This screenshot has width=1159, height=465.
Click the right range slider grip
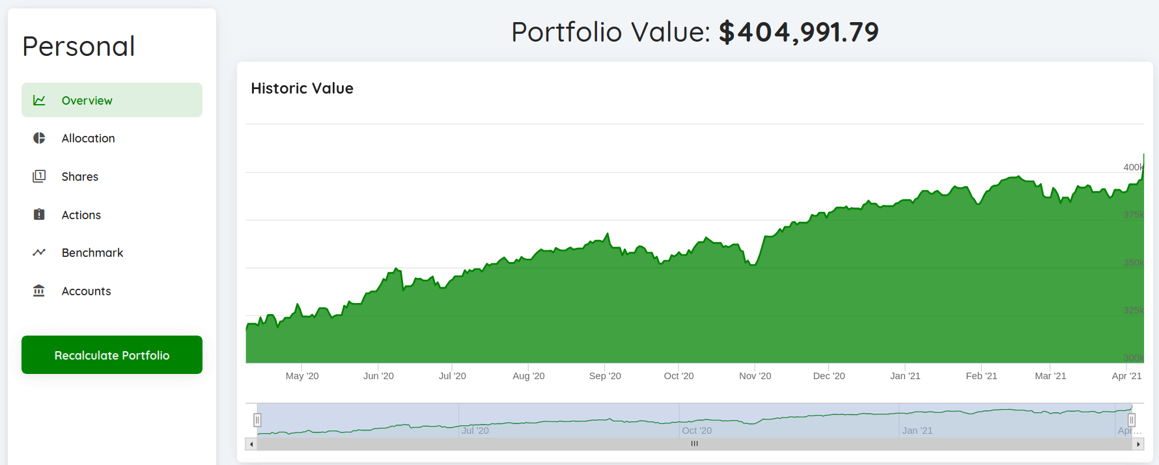coord(1130,421)
